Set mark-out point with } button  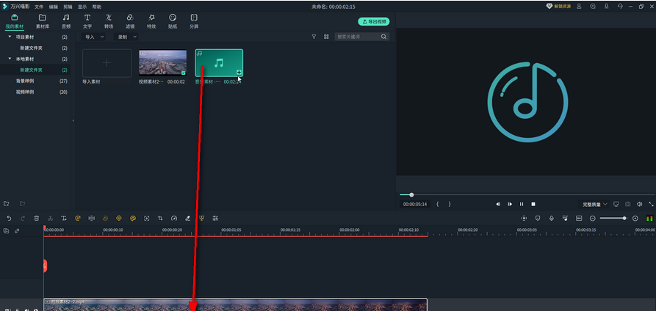coord(450,205)
